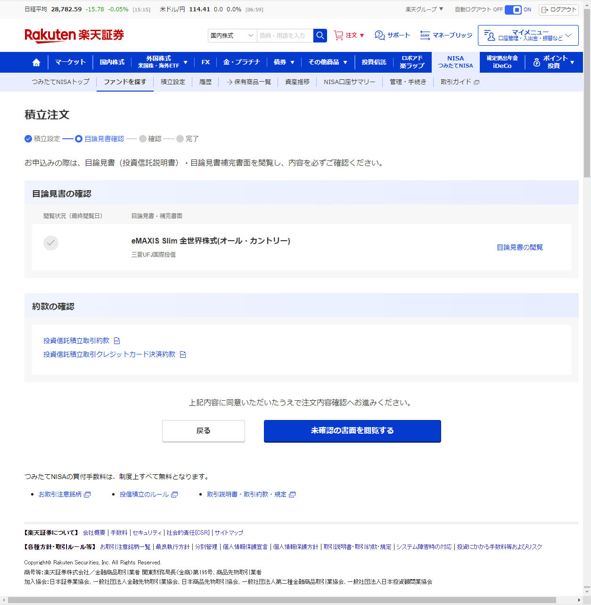Open PDF of 投資信託積立取引約款
Viewport: 591px width, 605px height.
click(x=117, y=341)
